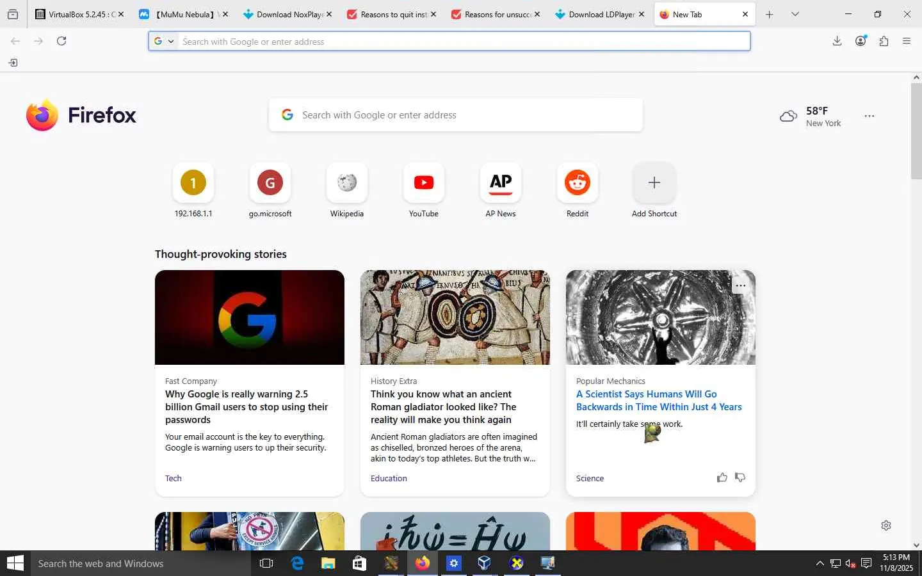
Task: Open Microsoft Store from the taskbar
Action: [x=359, y=563]
